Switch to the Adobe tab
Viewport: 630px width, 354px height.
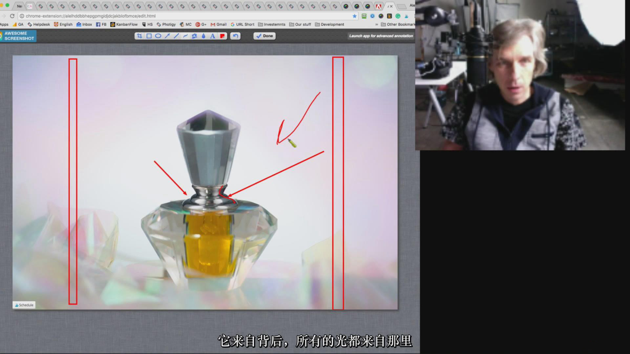(x=378, y=6)
